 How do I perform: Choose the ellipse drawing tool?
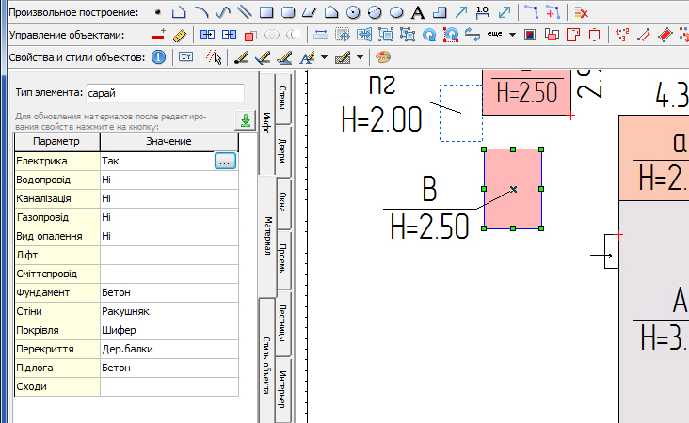coord(396,12)
